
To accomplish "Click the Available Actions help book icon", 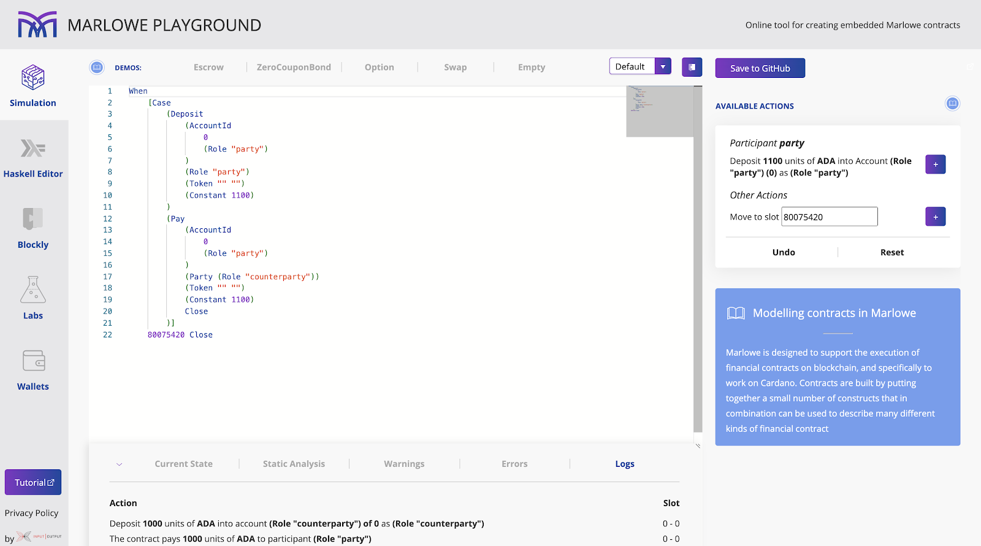I will (952, 104).
